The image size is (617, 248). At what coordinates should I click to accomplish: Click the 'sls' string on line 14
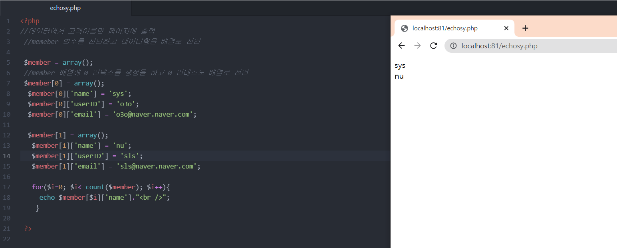click(130, 156)
